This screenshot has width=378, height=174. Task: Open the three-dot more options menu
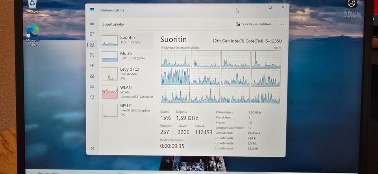pos(282,24)
